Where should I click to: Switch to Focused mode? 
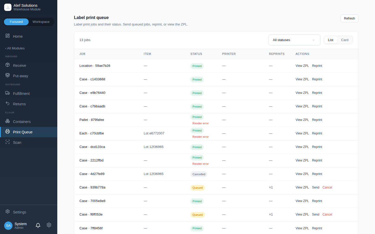tap(16, 22)
